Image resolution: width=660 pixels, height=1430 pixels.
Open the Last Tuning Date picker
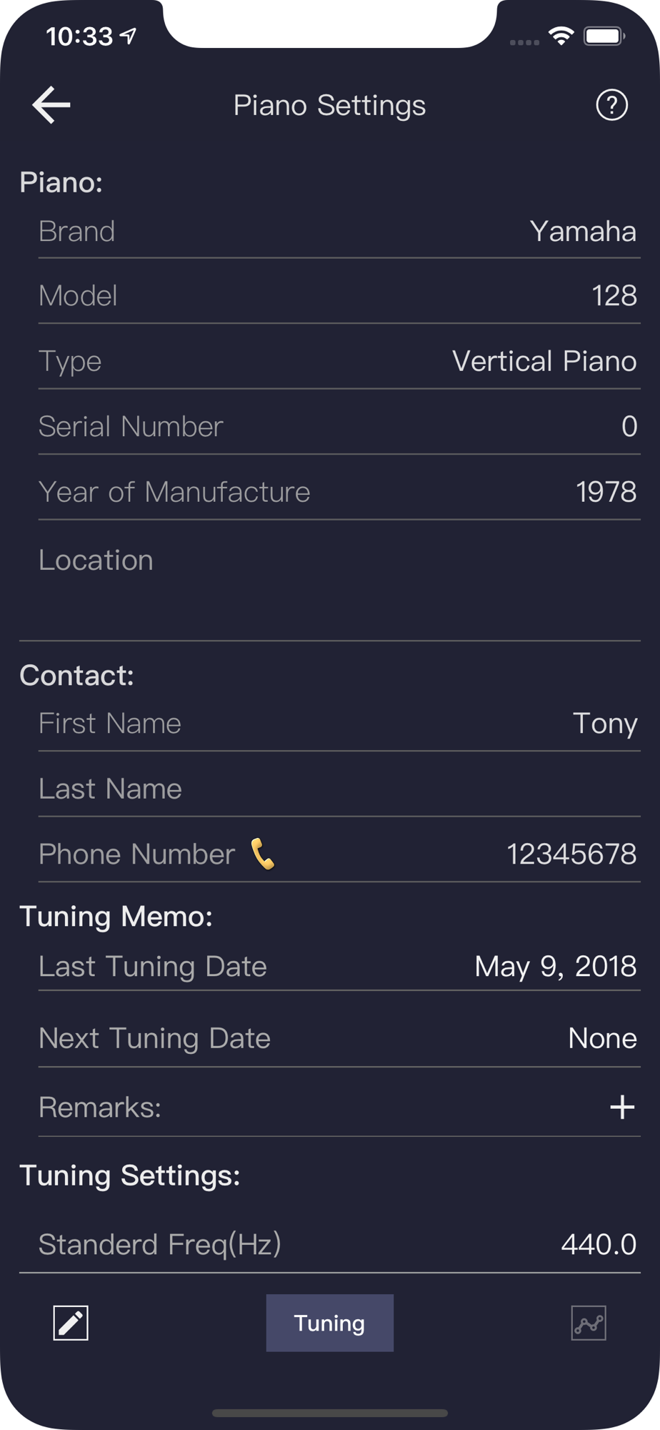555,967
